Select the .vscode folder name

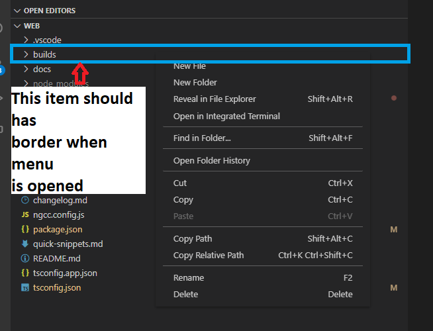pyautogui.click(x=47, y=40)
